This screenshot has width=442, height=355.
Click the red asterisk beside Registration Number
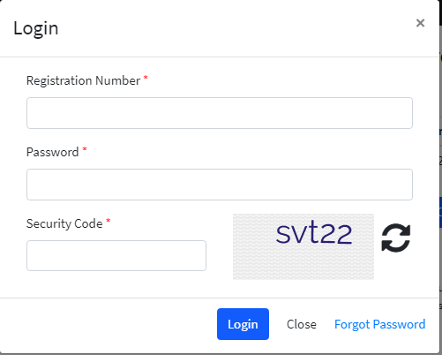coord(146,78)
